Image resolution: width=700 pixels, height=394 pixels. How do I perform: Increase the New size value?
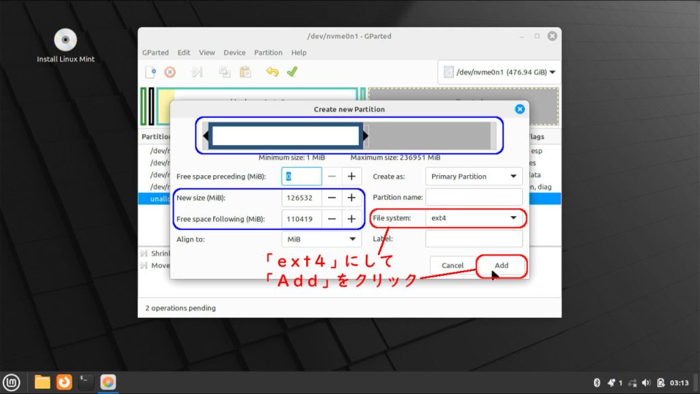pyautogui.click(x=351, y=198)
